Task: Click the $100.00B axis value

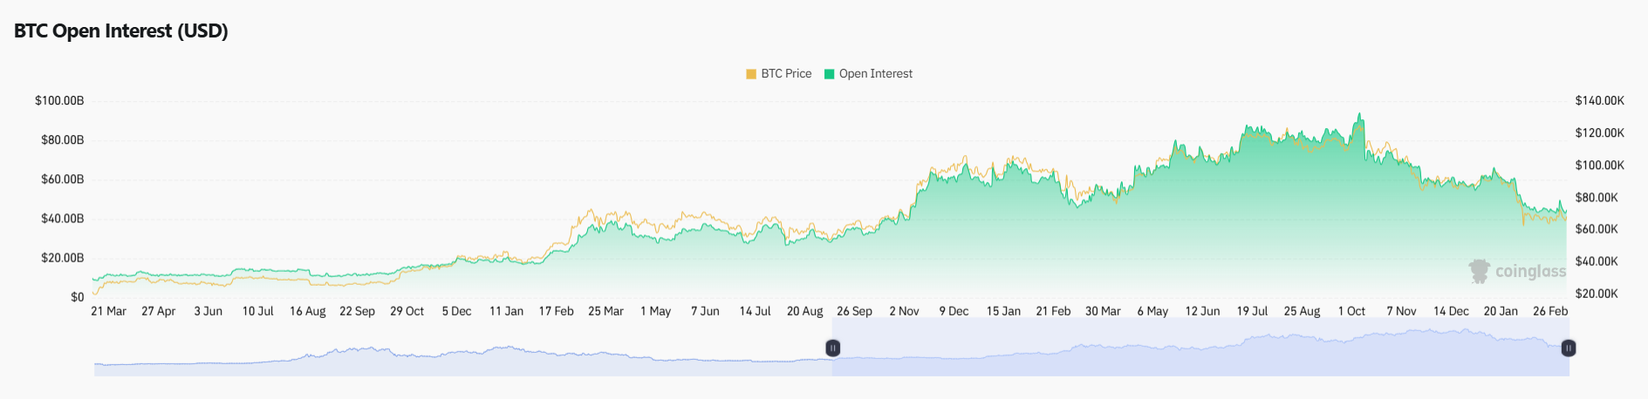Action: tap(59, 101)
